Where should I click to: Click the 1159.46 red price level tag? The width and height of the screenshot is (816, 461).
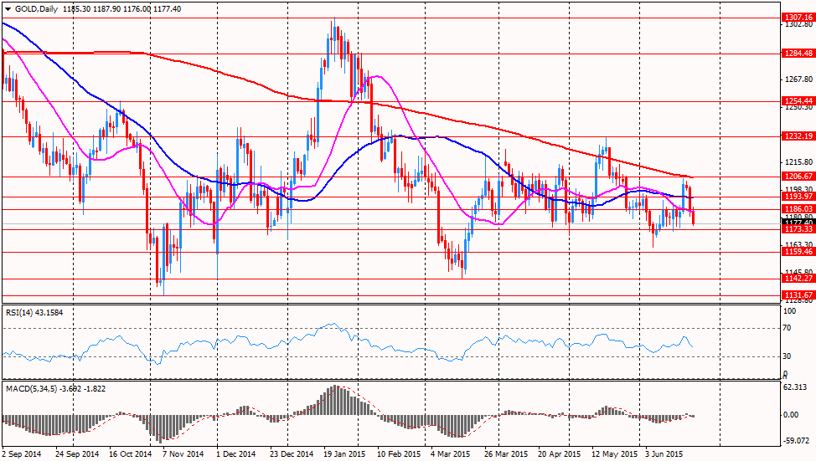(x=798, y=251)
